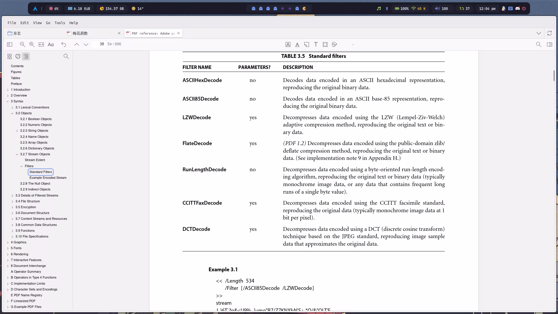Select the freehand draw tool
The width and height of the screenshot is (558, 314).
point(335,44)
